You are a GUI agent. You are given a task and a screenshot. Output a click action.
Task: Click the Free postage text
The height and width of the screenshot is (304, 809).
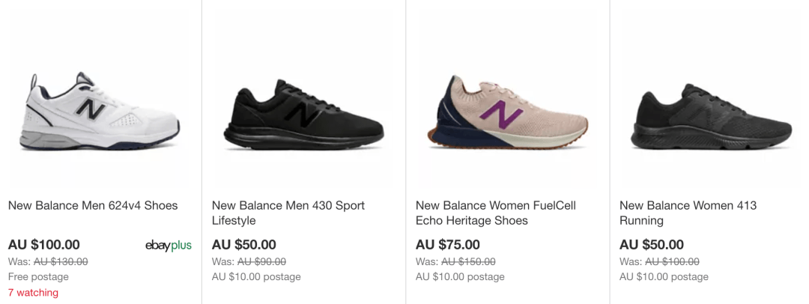38,277
